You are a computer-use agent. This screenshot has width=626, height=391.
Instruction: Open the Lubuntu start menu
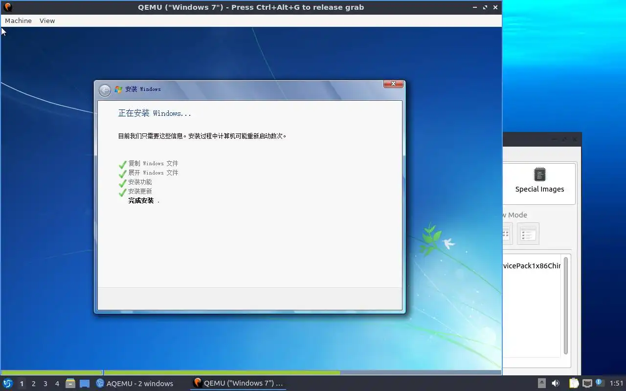7,383
